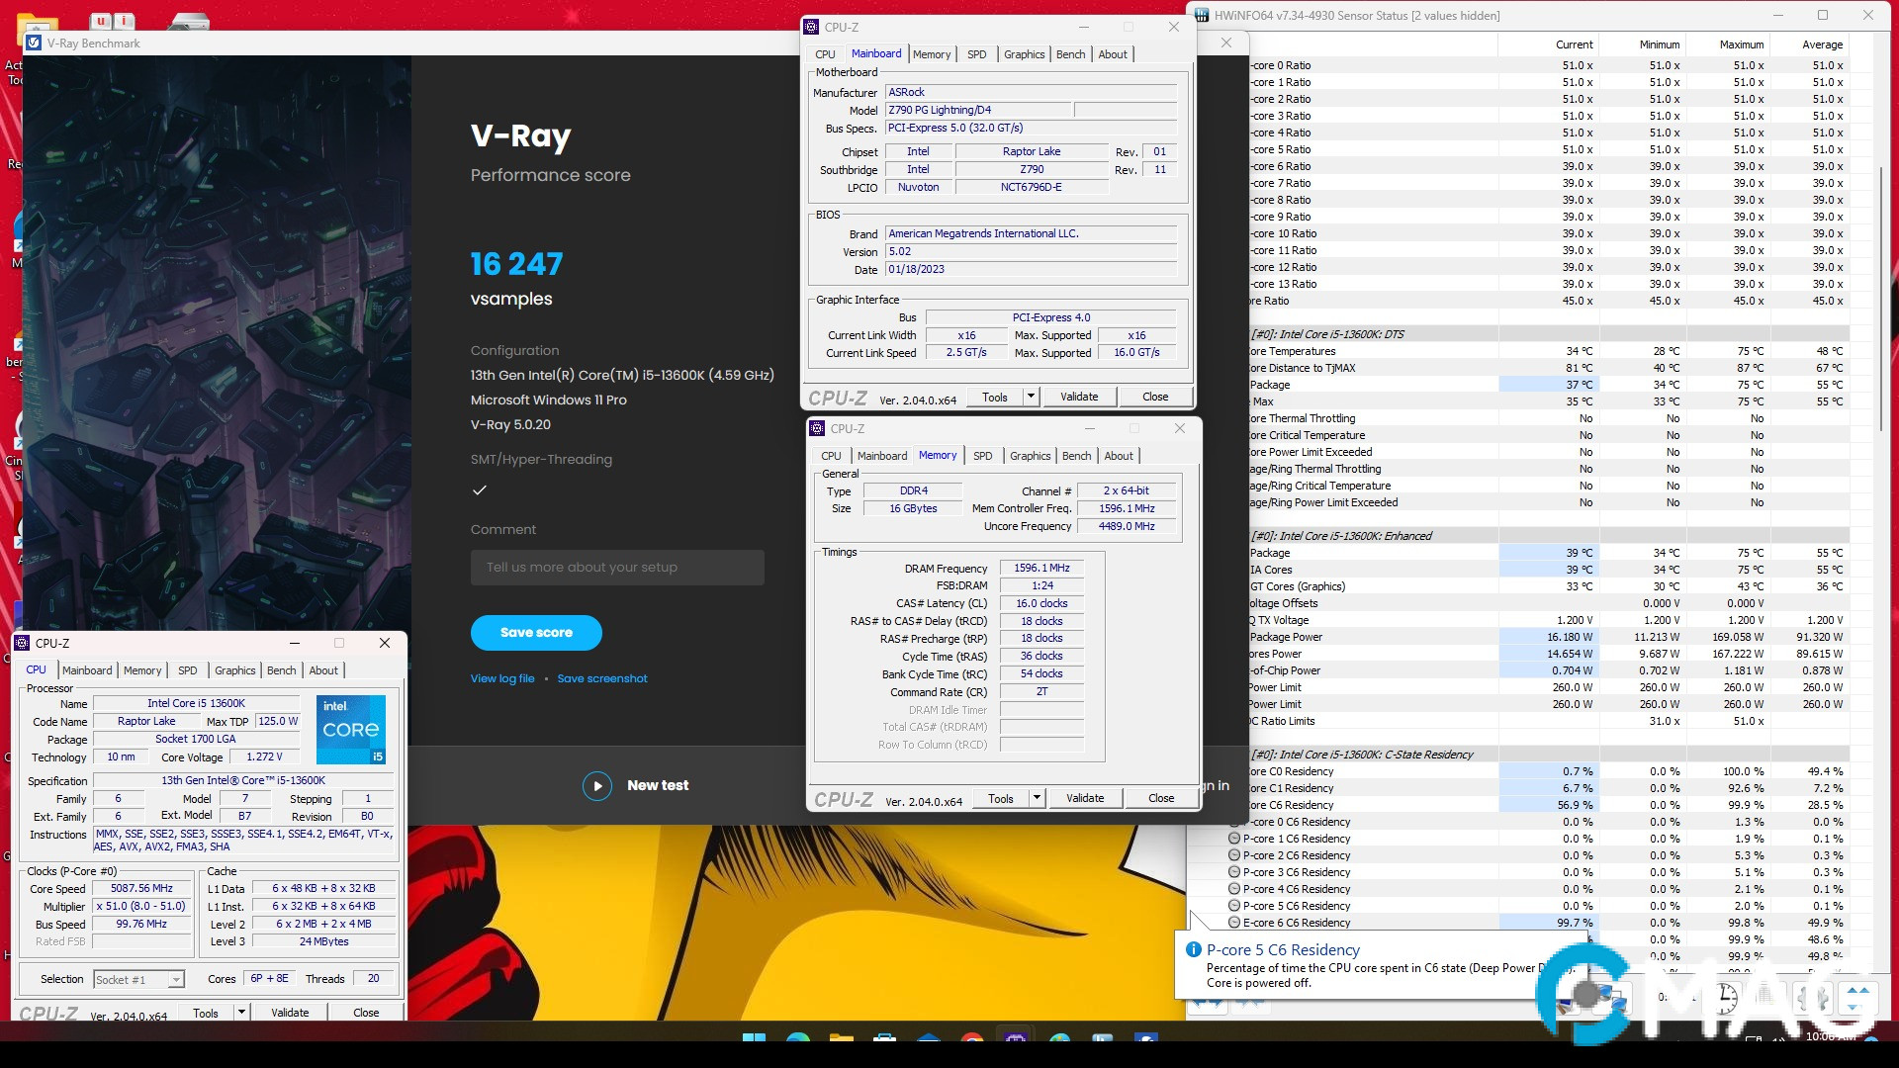Open Bench tab in Mainboard CPU-Z window
The height and width of the screenshot is (1068, 1899).
(1070, 54)
